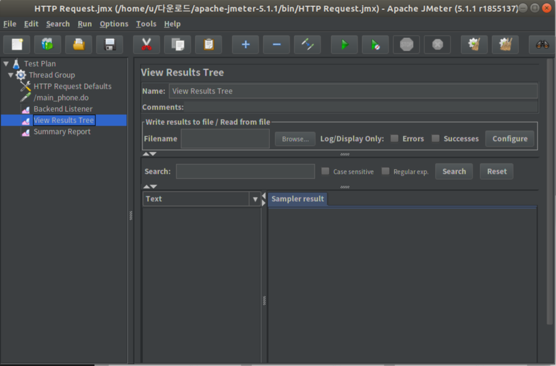556x366 pixels.
Task: Select /main_phone.do in the tree
Action: 61,98
